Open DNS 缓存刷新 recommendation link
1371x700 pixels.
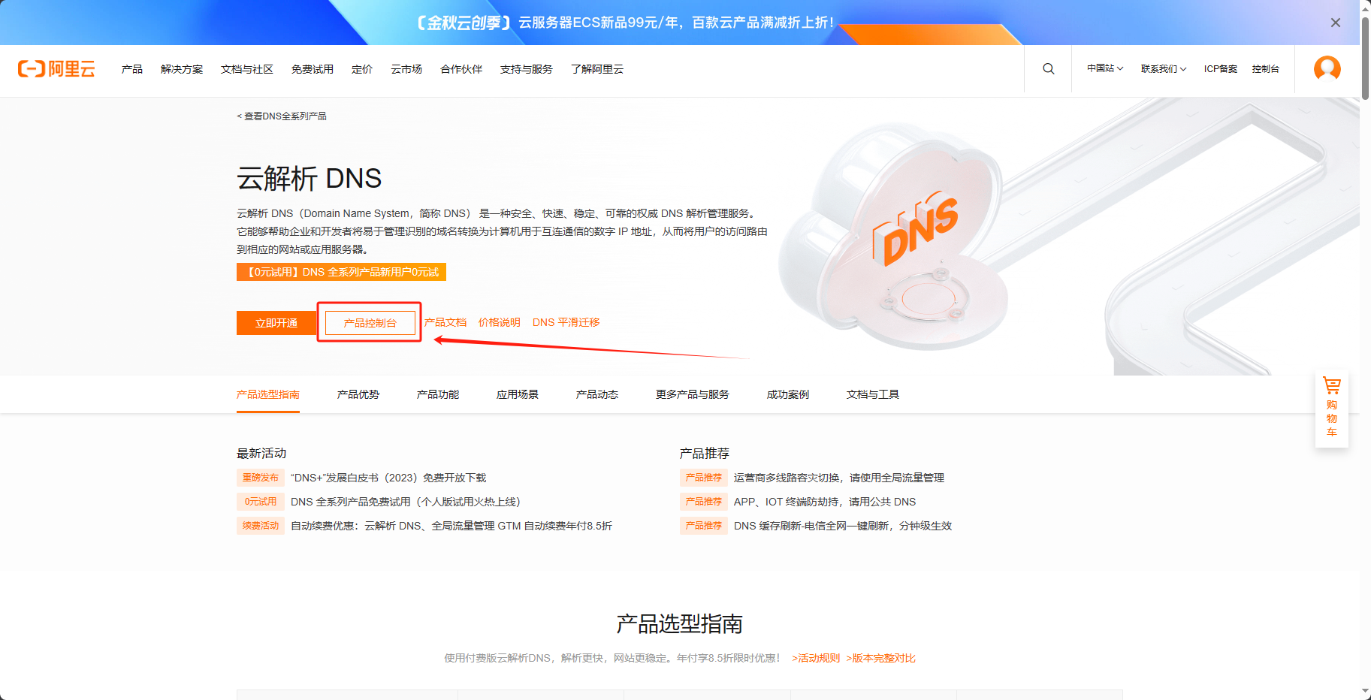(x=843, y=526)
